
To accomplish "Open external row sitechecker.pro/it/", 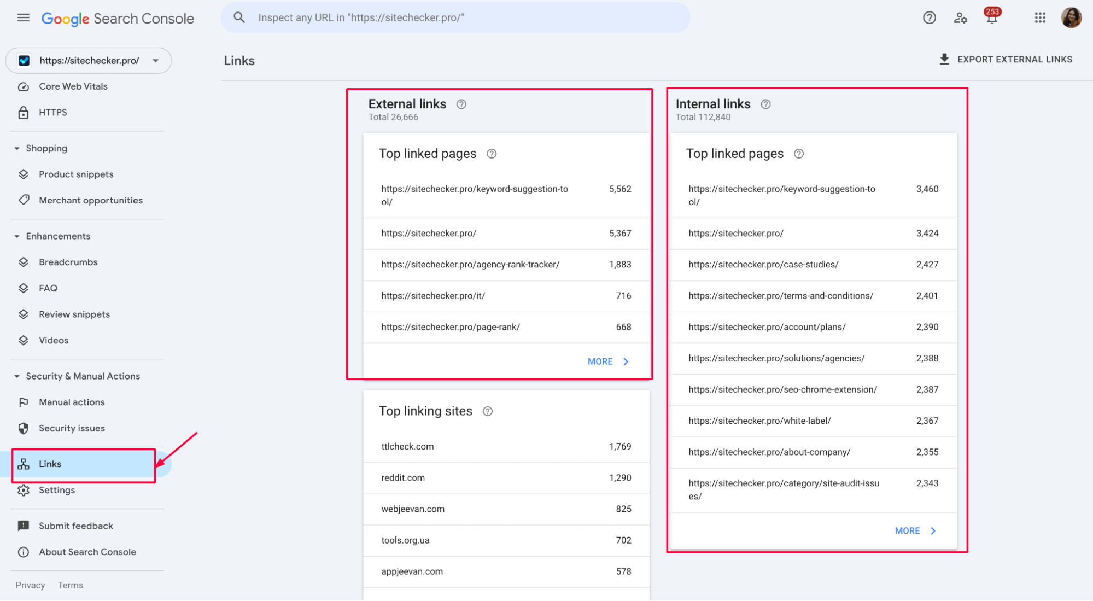I will [506, 296].
